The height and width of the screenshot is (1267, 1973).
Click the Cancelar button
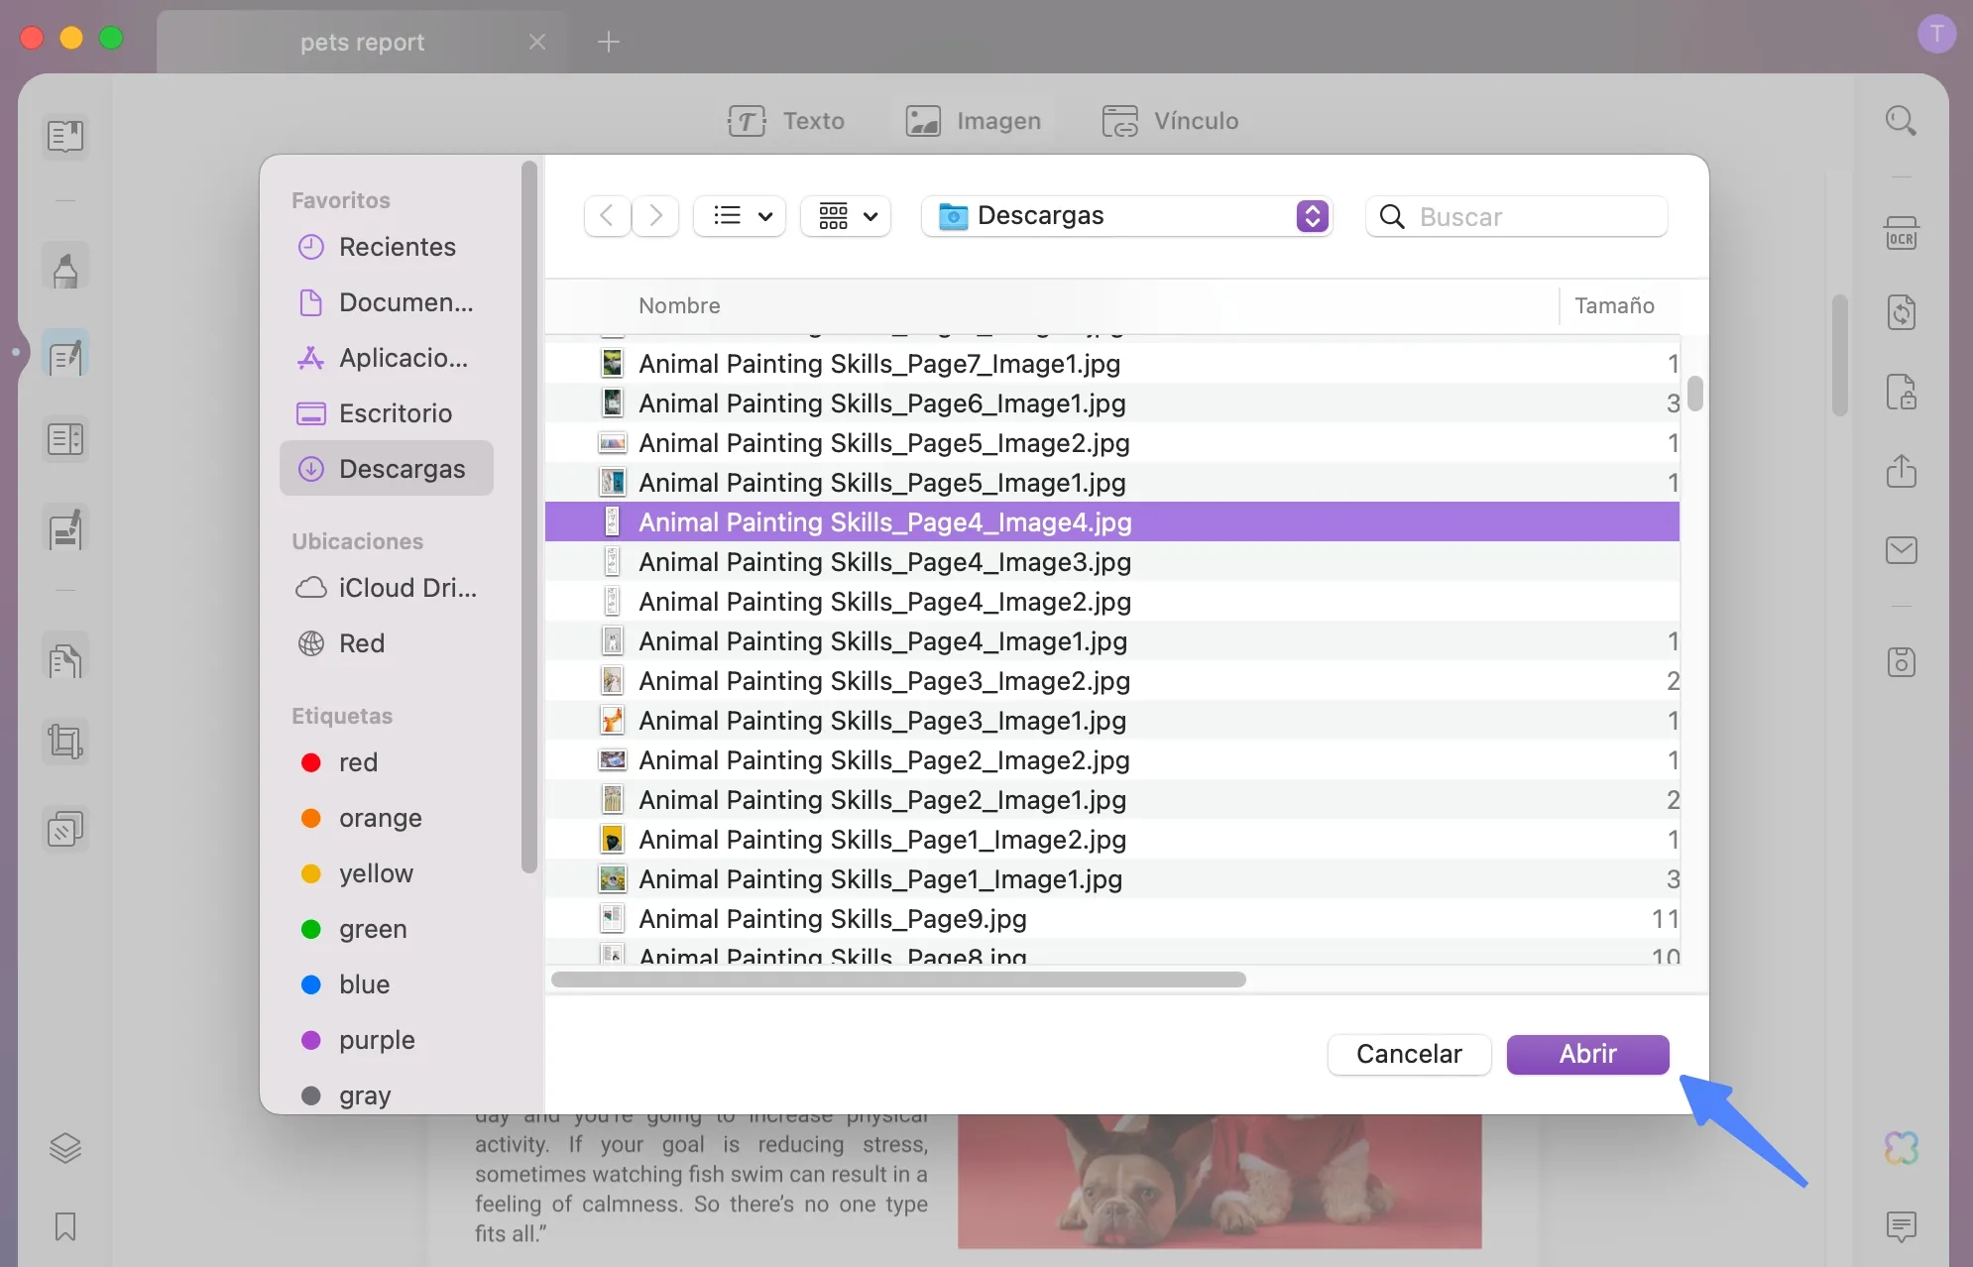(1409, 1054)
